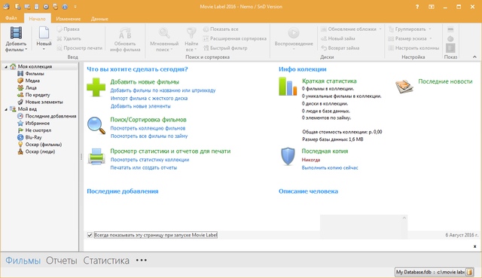
Task: Click the green plus add movies icon
Action: pyautogui.click(x=96, y=87)
